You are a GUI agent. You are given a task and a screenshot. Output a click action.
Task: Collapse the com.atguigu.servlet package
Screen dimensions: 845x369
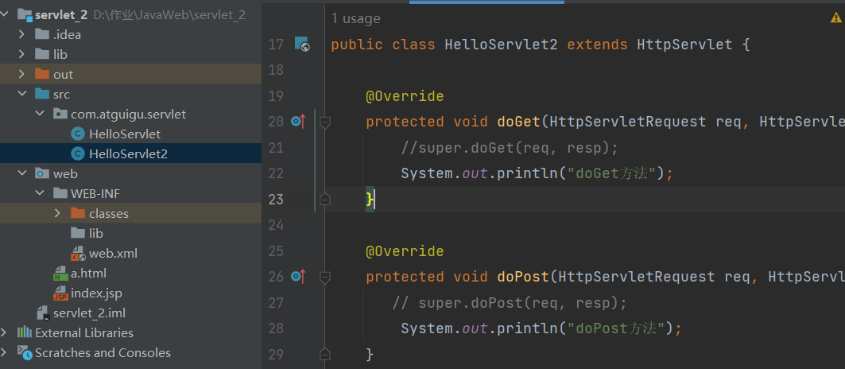click(39, 114)
